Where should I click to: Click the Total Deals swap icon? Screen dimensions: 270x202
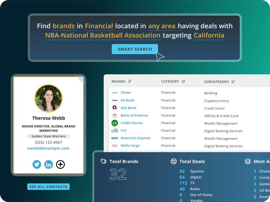coord(174,161)
